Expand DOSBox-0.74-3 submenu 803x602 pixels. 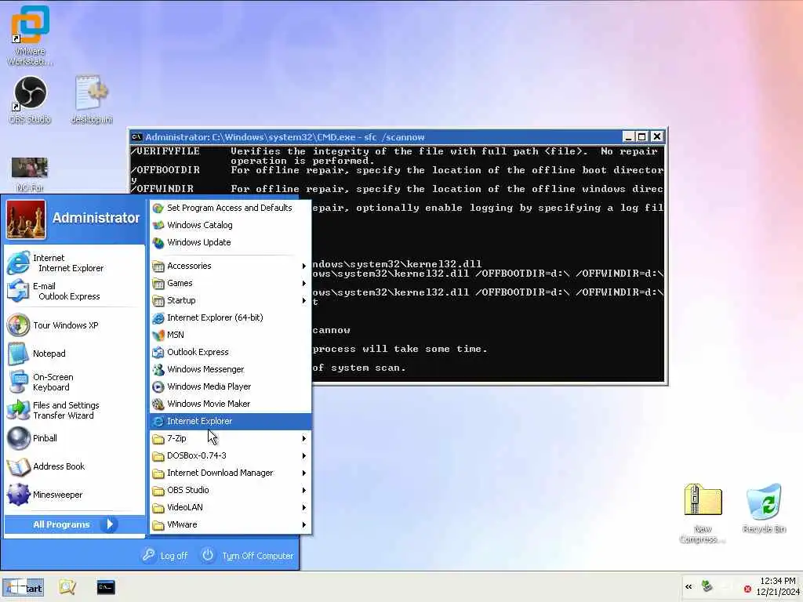coord(230,455)
